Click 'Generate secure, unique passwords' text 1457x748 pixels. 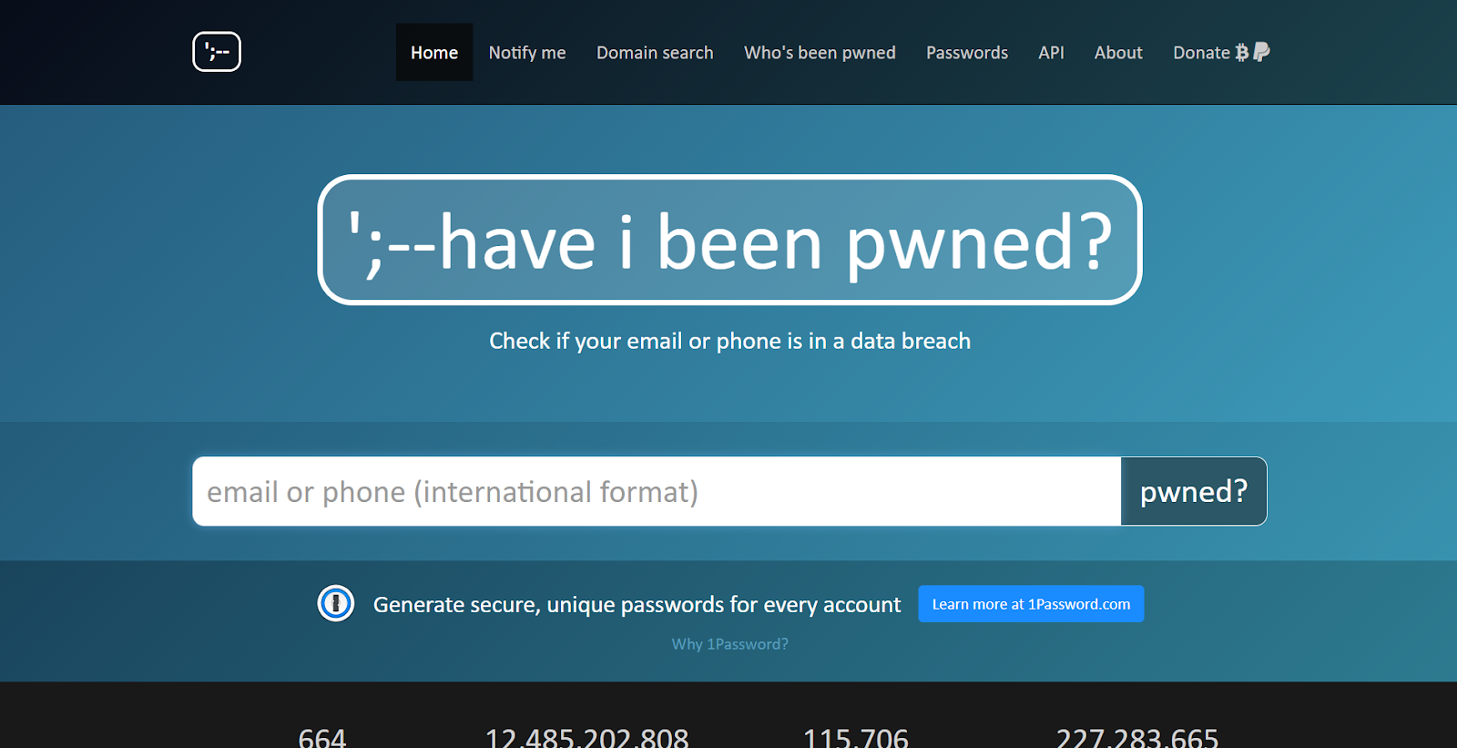[637, 605]
